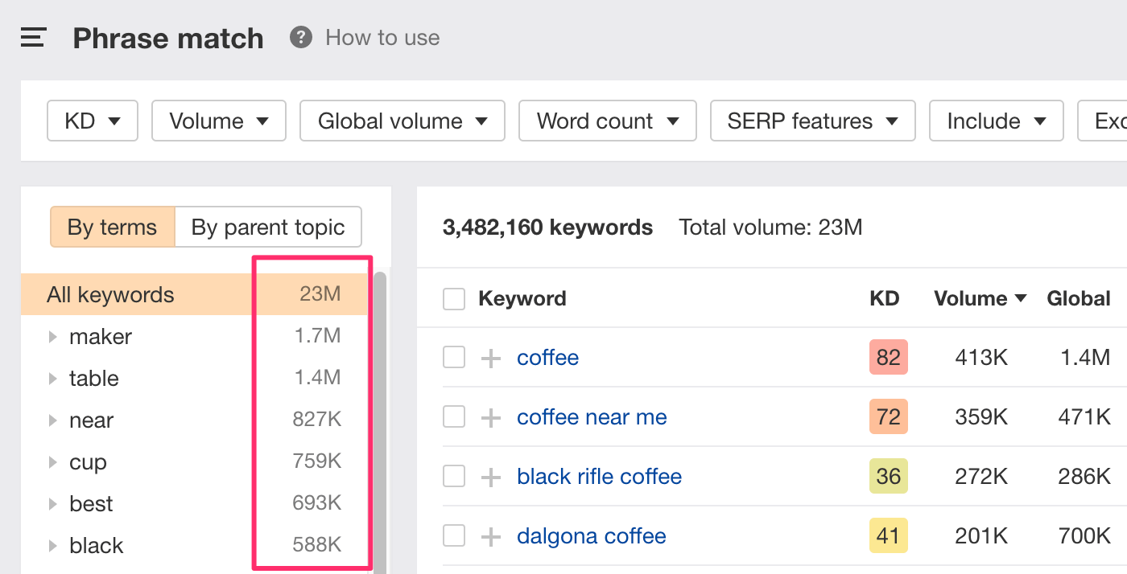Select All keywords in terms list
Image resolution: width=1127 pixels, height=574 pixels.
pos(110,295)
